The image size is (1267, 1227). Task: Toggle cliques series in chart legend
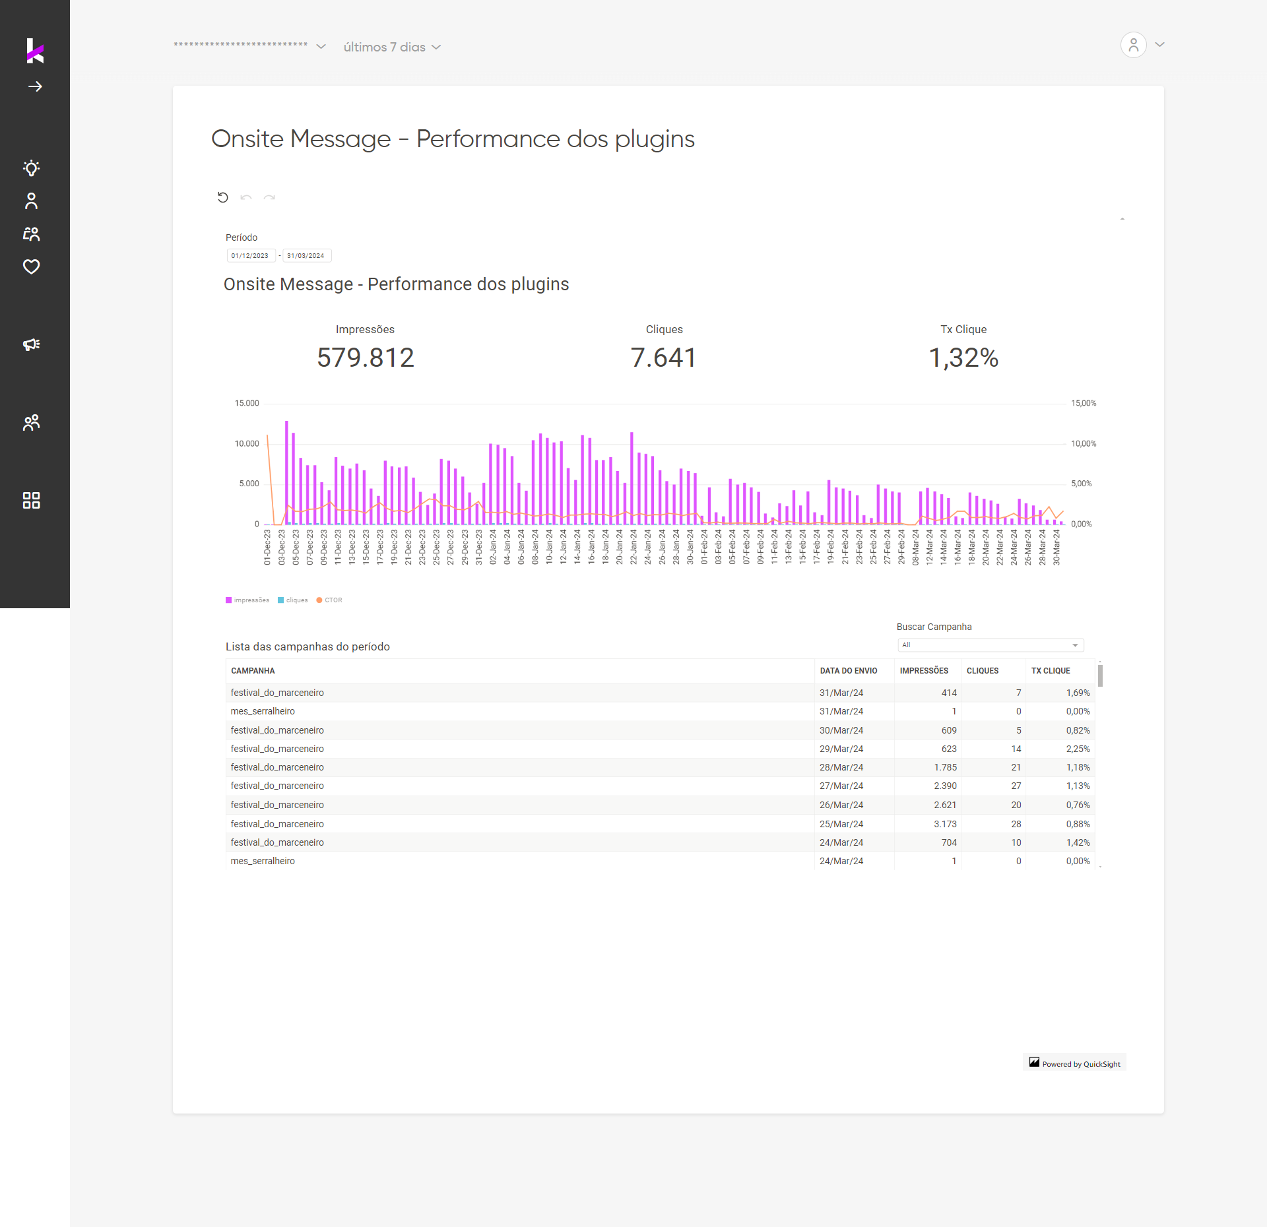(x=293, y=600)
